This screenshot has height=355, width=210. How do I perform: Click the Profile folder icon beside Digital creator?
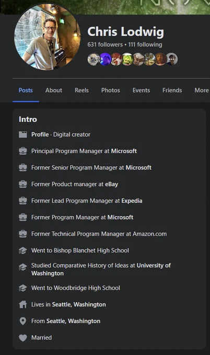(23, 135)
